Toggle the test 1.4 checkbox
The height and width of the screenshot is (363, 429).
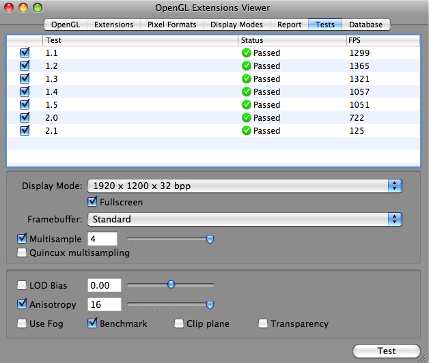pyautogui.click(x=25, y=91)
